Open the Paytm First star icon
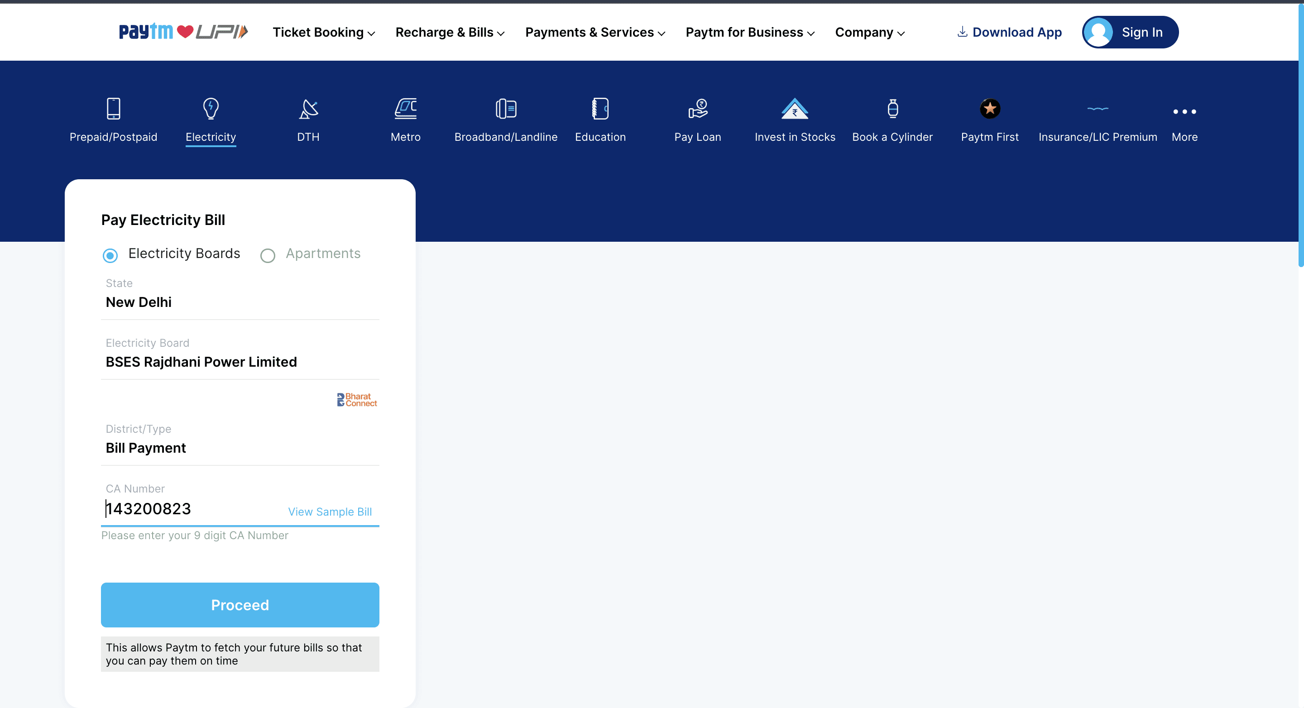Image resolution: width=1304 pixels, height=708 pixels. pos(990,108)
